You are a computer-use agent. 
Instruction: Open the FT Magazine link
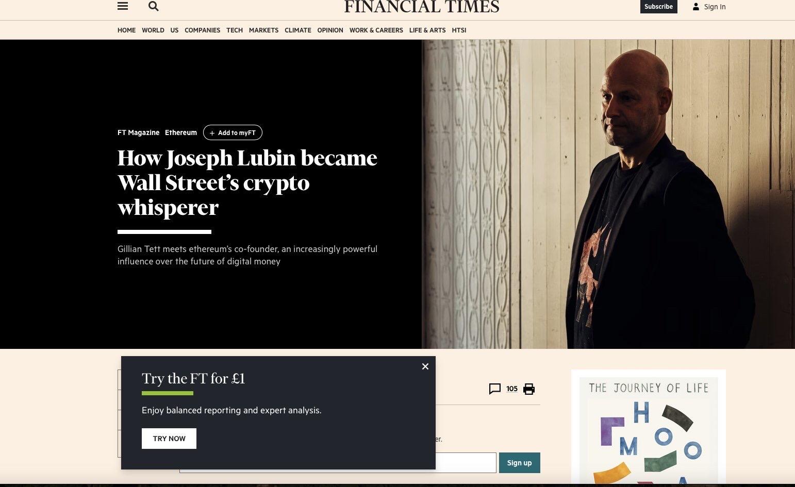pyautogui.click(x=138, y=132)
